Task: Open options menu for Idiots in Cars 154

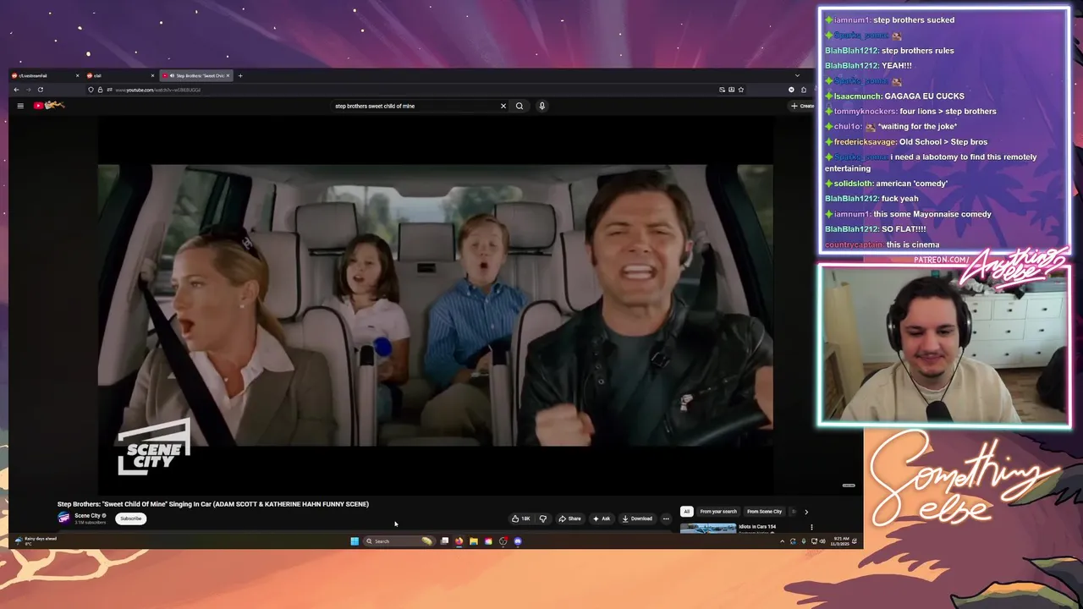Action: [811, 527]
